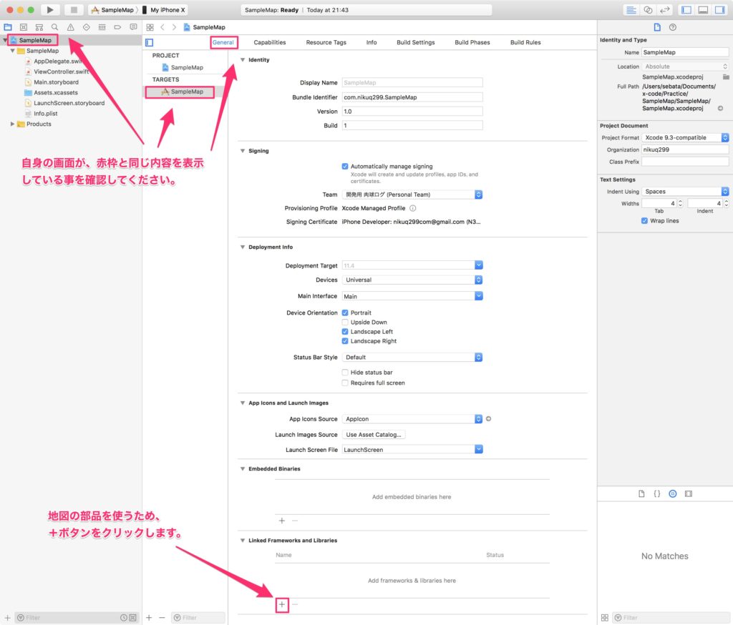
Task: Click Use Asset Catalog button
Action: point(374,434)
